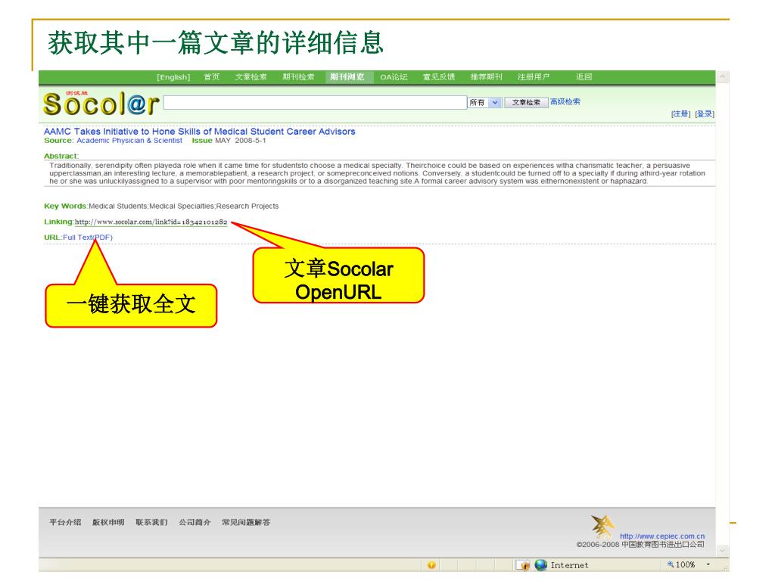775x581 pixels.
Task: Open the 高级检索 advanced search link
Action: pyautogui.click(x=565, y=102)
